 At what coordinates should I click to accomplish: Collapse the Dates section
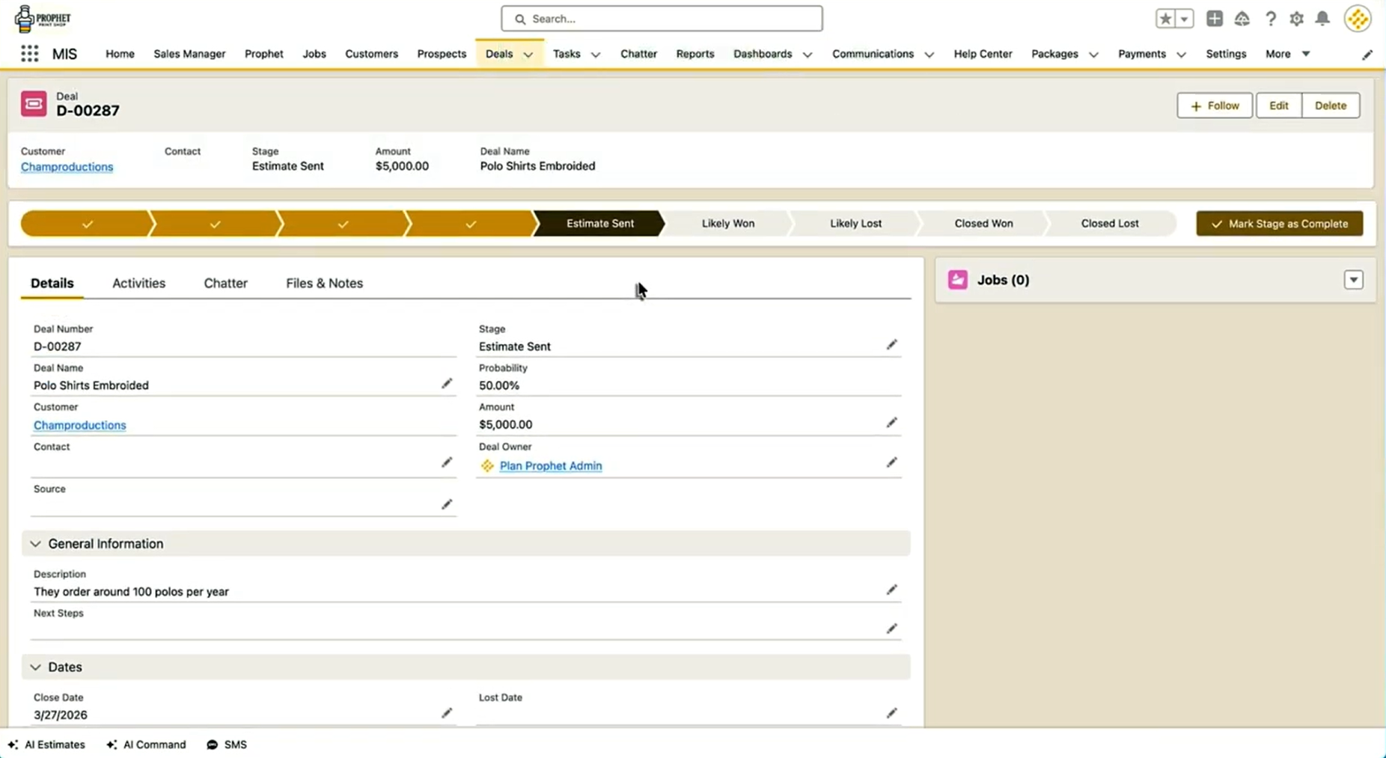tap(35, 667)
